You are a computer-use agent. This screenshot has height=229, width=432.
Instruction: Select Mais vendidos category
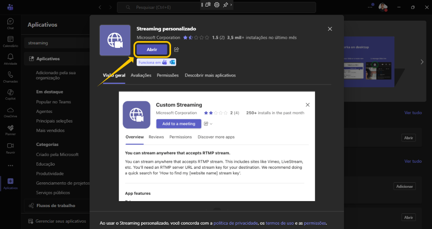click(x=50, y=130)
